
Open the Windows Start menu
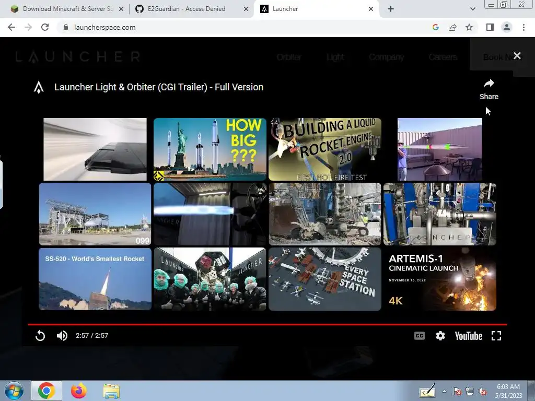point(14,391)
